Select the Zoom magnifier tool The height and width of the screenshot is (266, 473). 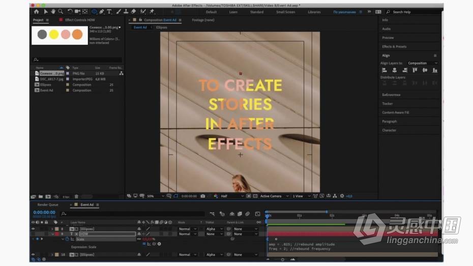61,12
